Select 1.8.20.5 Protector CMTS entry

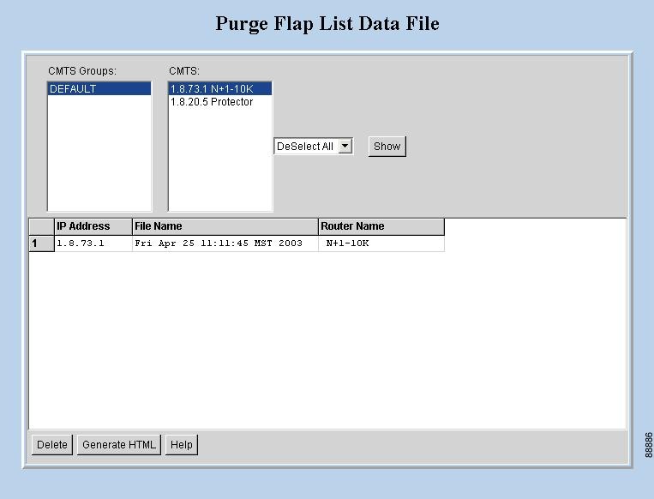coord(219,102)
